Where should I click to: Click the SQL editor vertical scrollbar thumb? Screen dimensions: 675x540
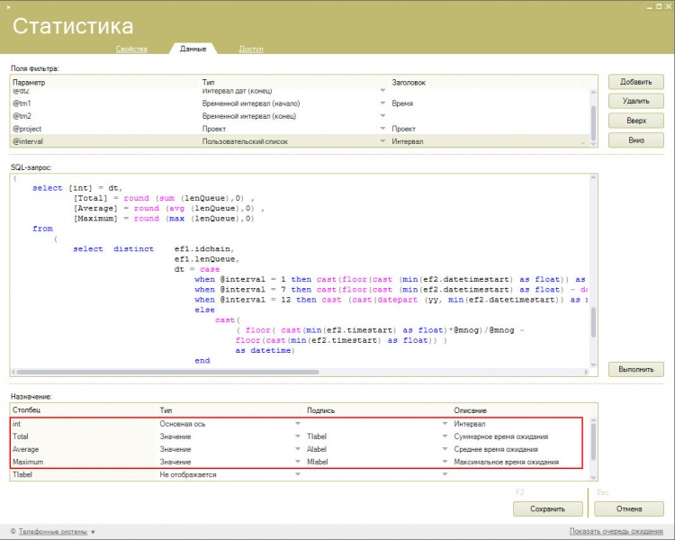click(x=593, y=321)
